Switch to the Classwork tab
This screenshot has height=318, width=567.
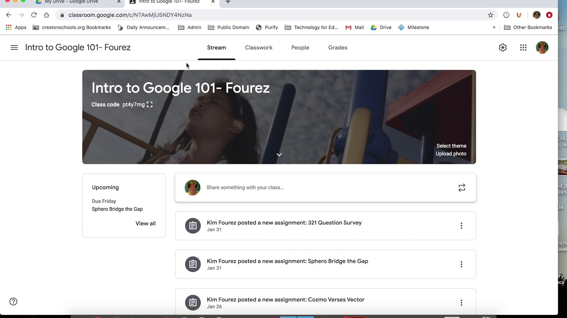tap(259, 48)
